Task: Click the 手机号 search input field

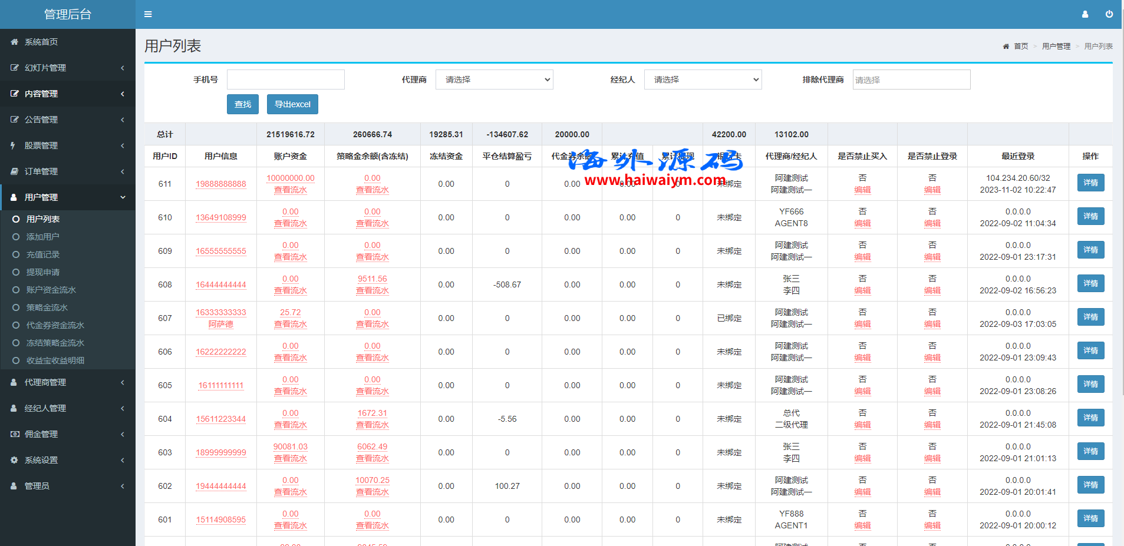Action: click(x=286, y=80)
